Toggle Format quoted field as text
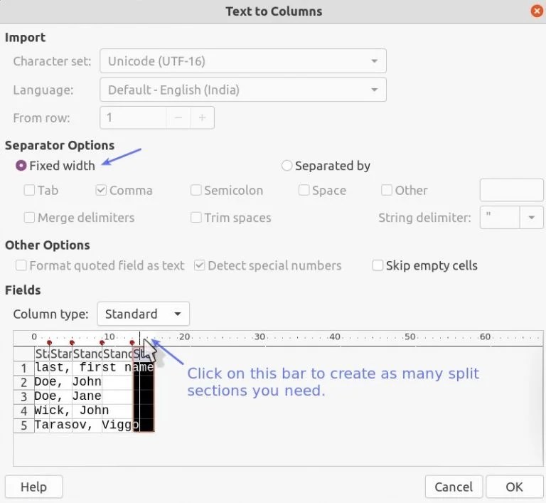Screen dimensions: 546x503 coord(21,265)
